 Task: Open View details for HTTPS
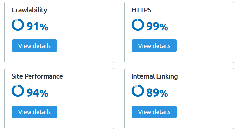[154, 46]
